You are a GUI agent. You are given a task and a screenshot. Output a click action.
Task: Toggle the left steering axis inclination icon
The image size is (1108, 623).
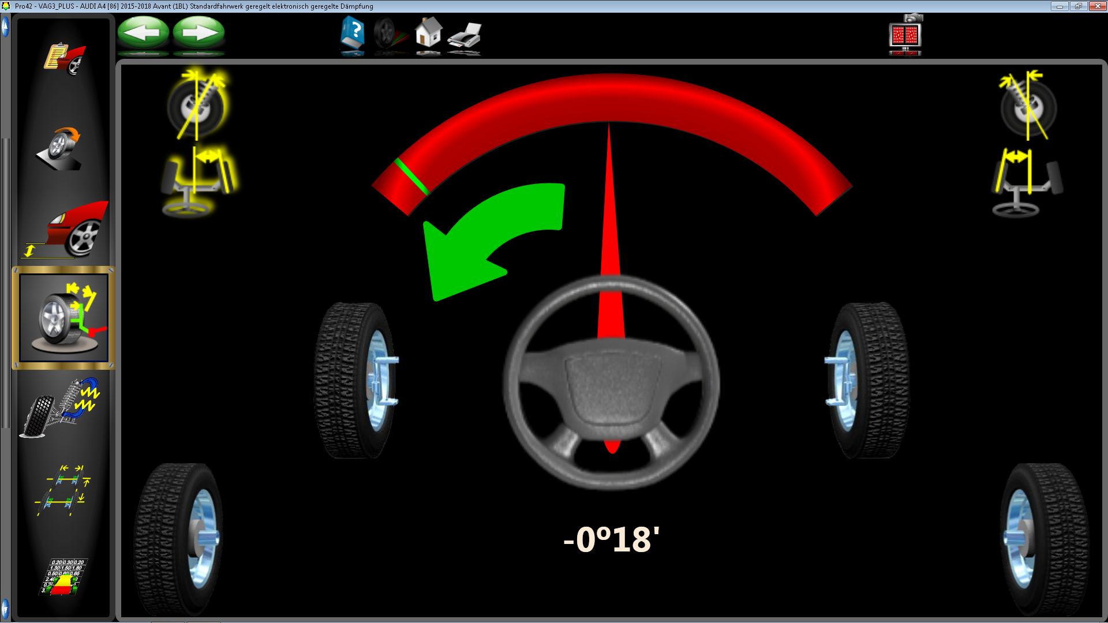[198, 181]
